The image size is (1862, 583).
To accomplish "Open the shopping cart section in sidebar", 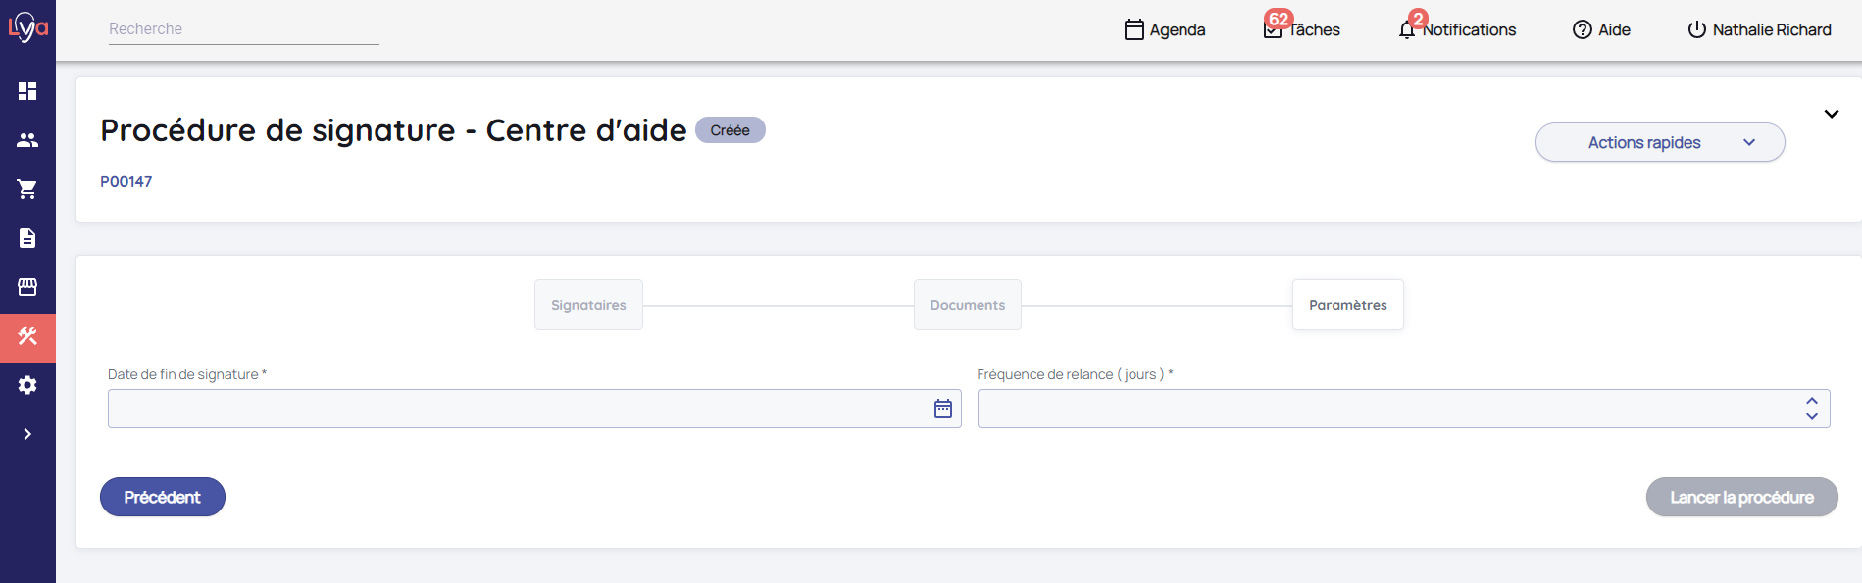I will pos(27,189).
